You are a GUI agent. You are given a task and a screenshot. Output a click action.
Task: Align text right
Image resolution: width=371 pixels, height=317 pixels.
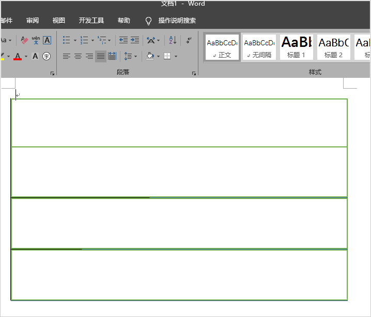[x=89, y=56]
